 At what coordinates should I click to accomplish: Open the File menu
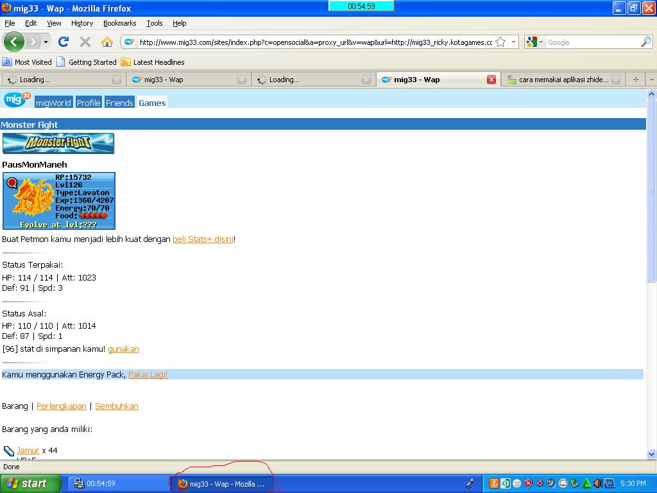10,23
